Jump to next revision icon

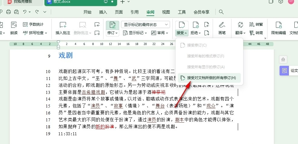coord(207,33)
